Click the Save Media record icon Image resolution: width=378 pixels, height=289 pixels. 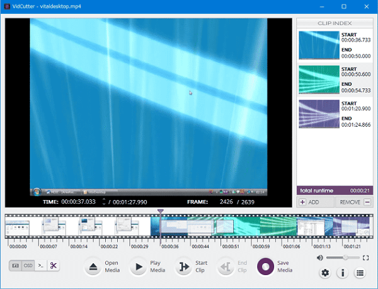266,267
